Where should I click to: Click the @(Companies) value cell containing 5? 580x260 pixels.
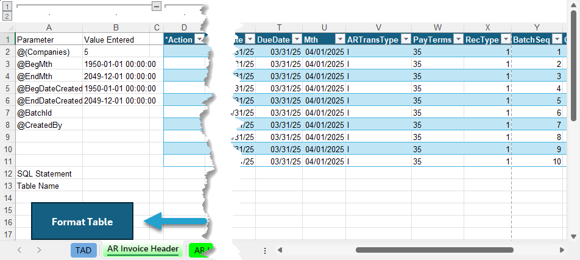pos(116,52)
